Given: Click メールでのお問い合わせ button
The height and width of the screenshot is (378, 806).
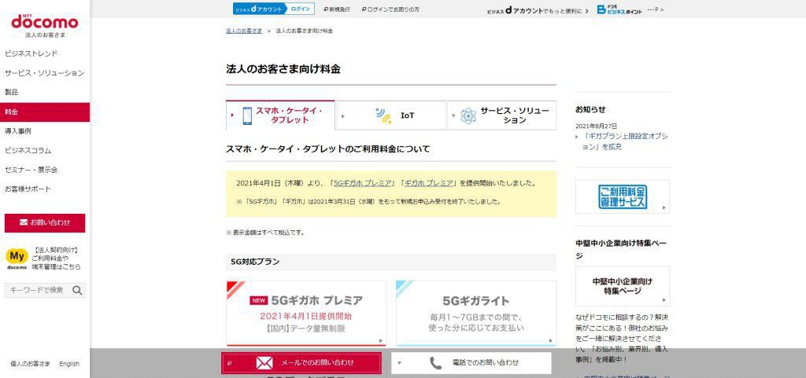Looking at the screenshot, I should 301,362.
